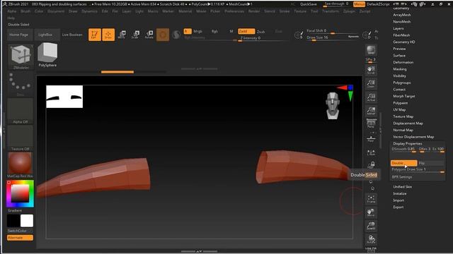Expand the Layers subpalette
Viewport: 453px width, 254px height.
pyautogui.click(x=398, y=28)
